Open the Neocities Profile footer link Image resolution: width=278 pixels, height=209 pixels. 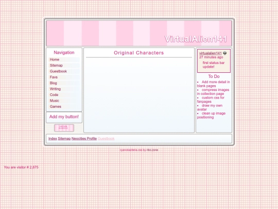pos(84,139)
